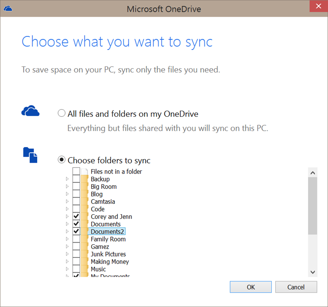
Task: Expand the Blog folder arrow
Action: (x=67, y=194)
